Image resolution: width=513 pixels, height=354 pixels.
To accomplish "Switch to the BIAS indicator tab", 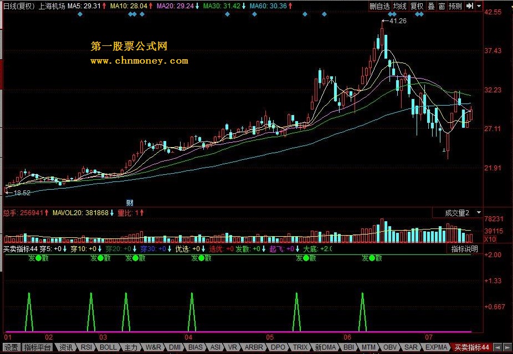I will (x=196, y=347).
